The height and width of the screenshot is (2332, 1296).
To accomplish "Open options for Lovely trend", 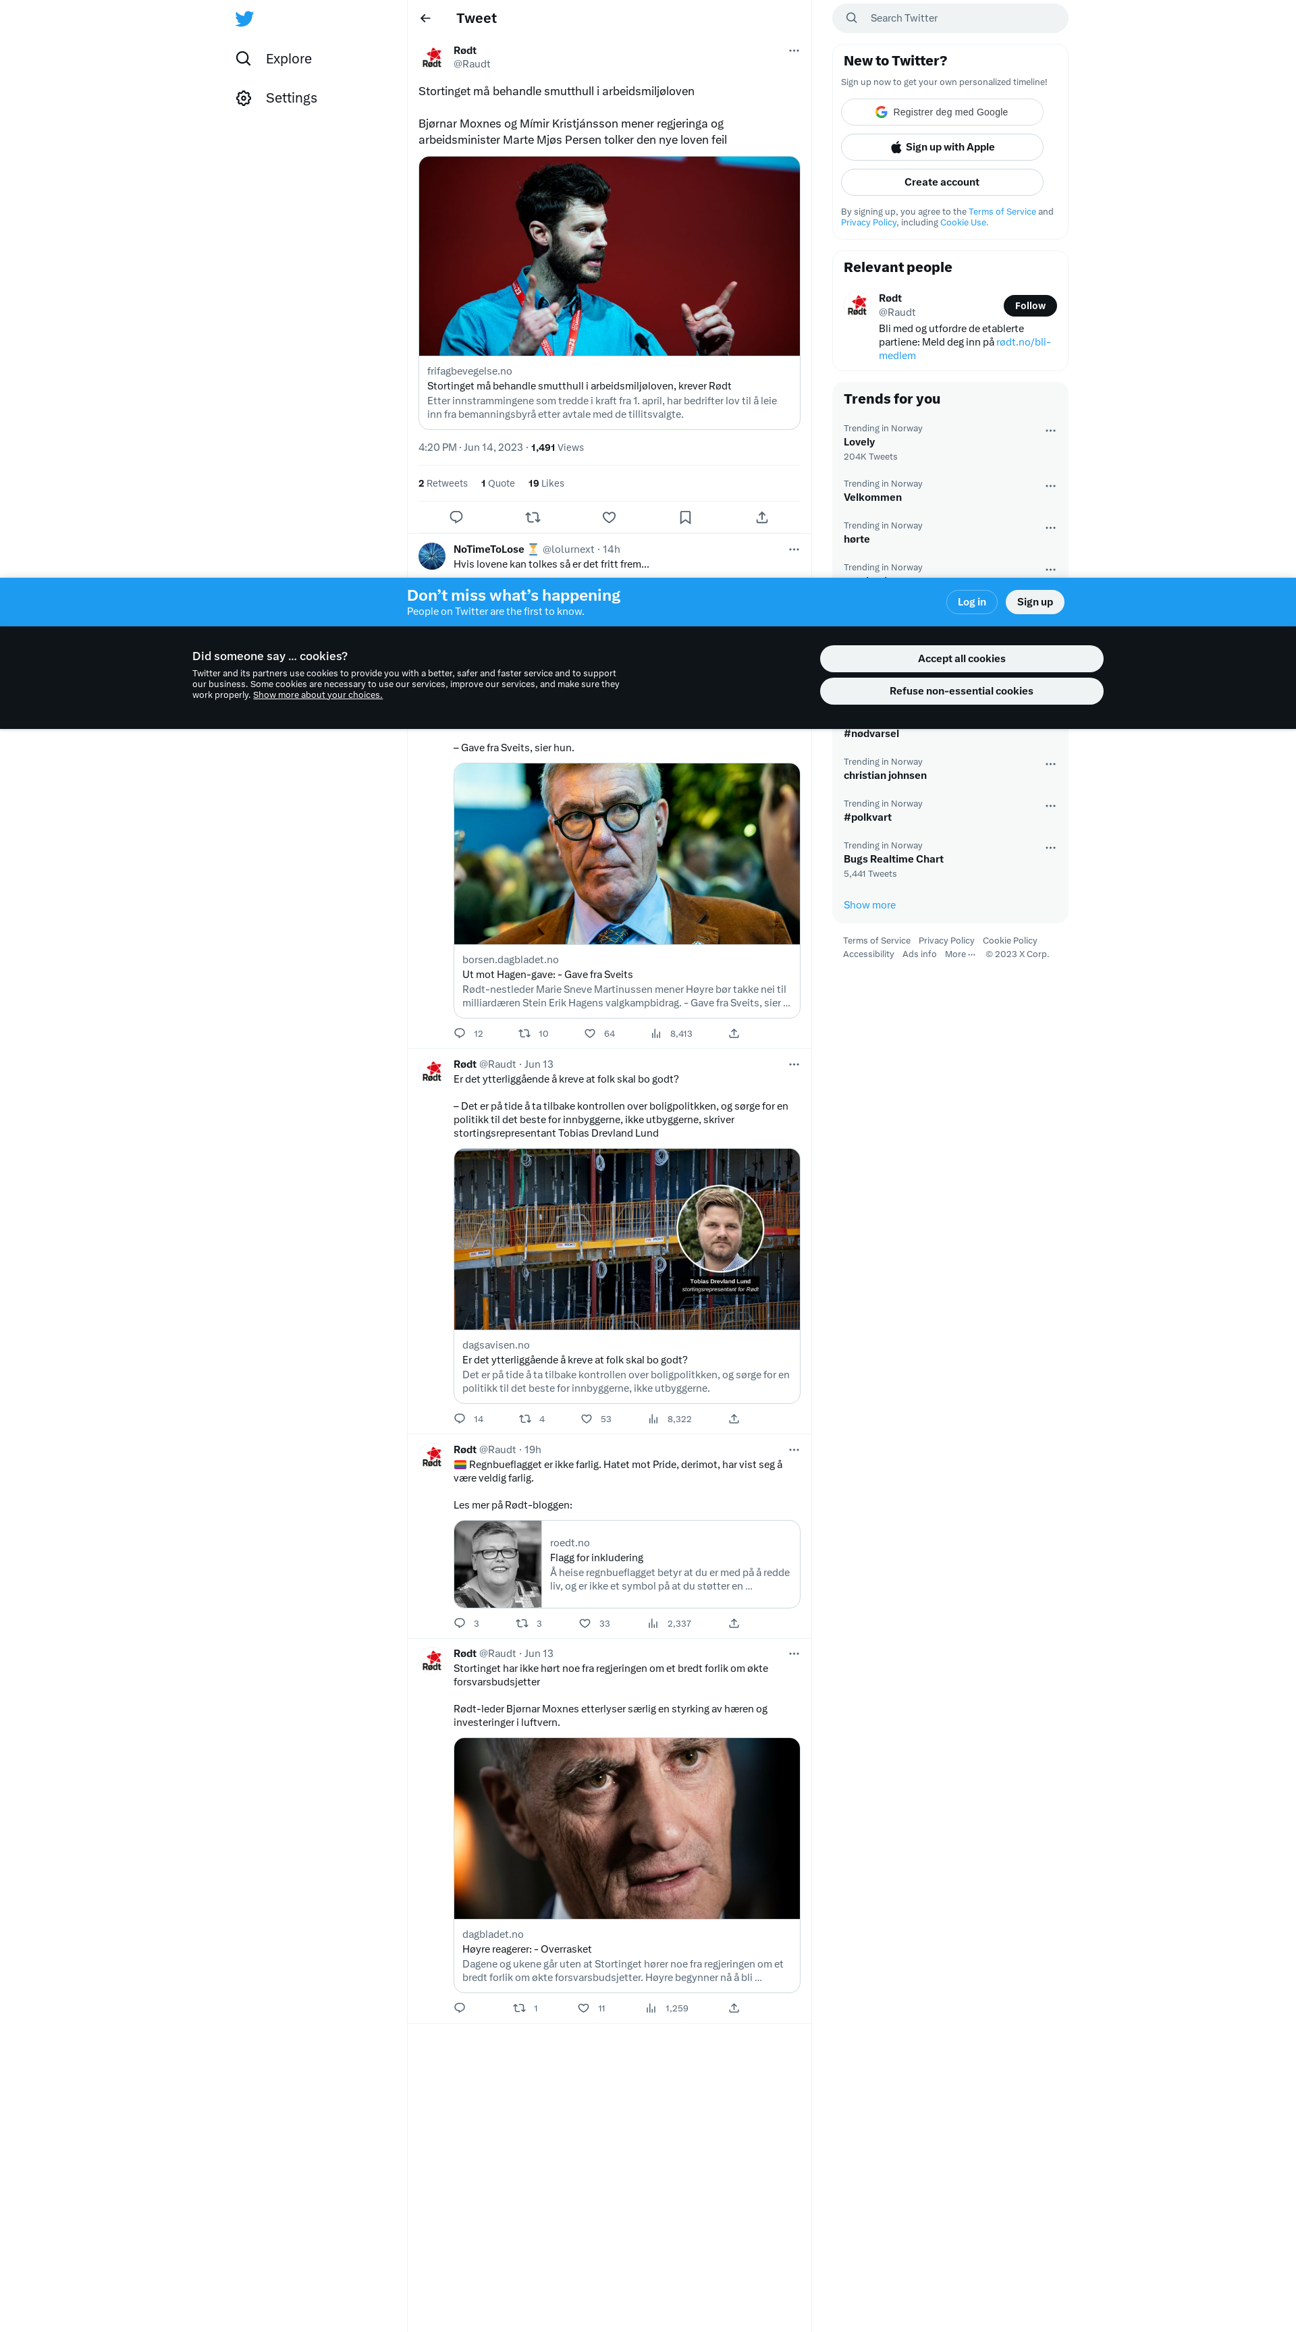I will (x=1050, y=431).
